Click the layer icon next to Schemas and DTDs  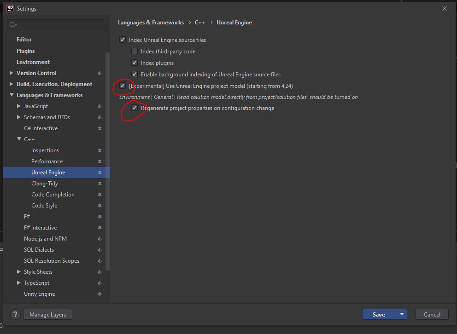pos(100,117)
